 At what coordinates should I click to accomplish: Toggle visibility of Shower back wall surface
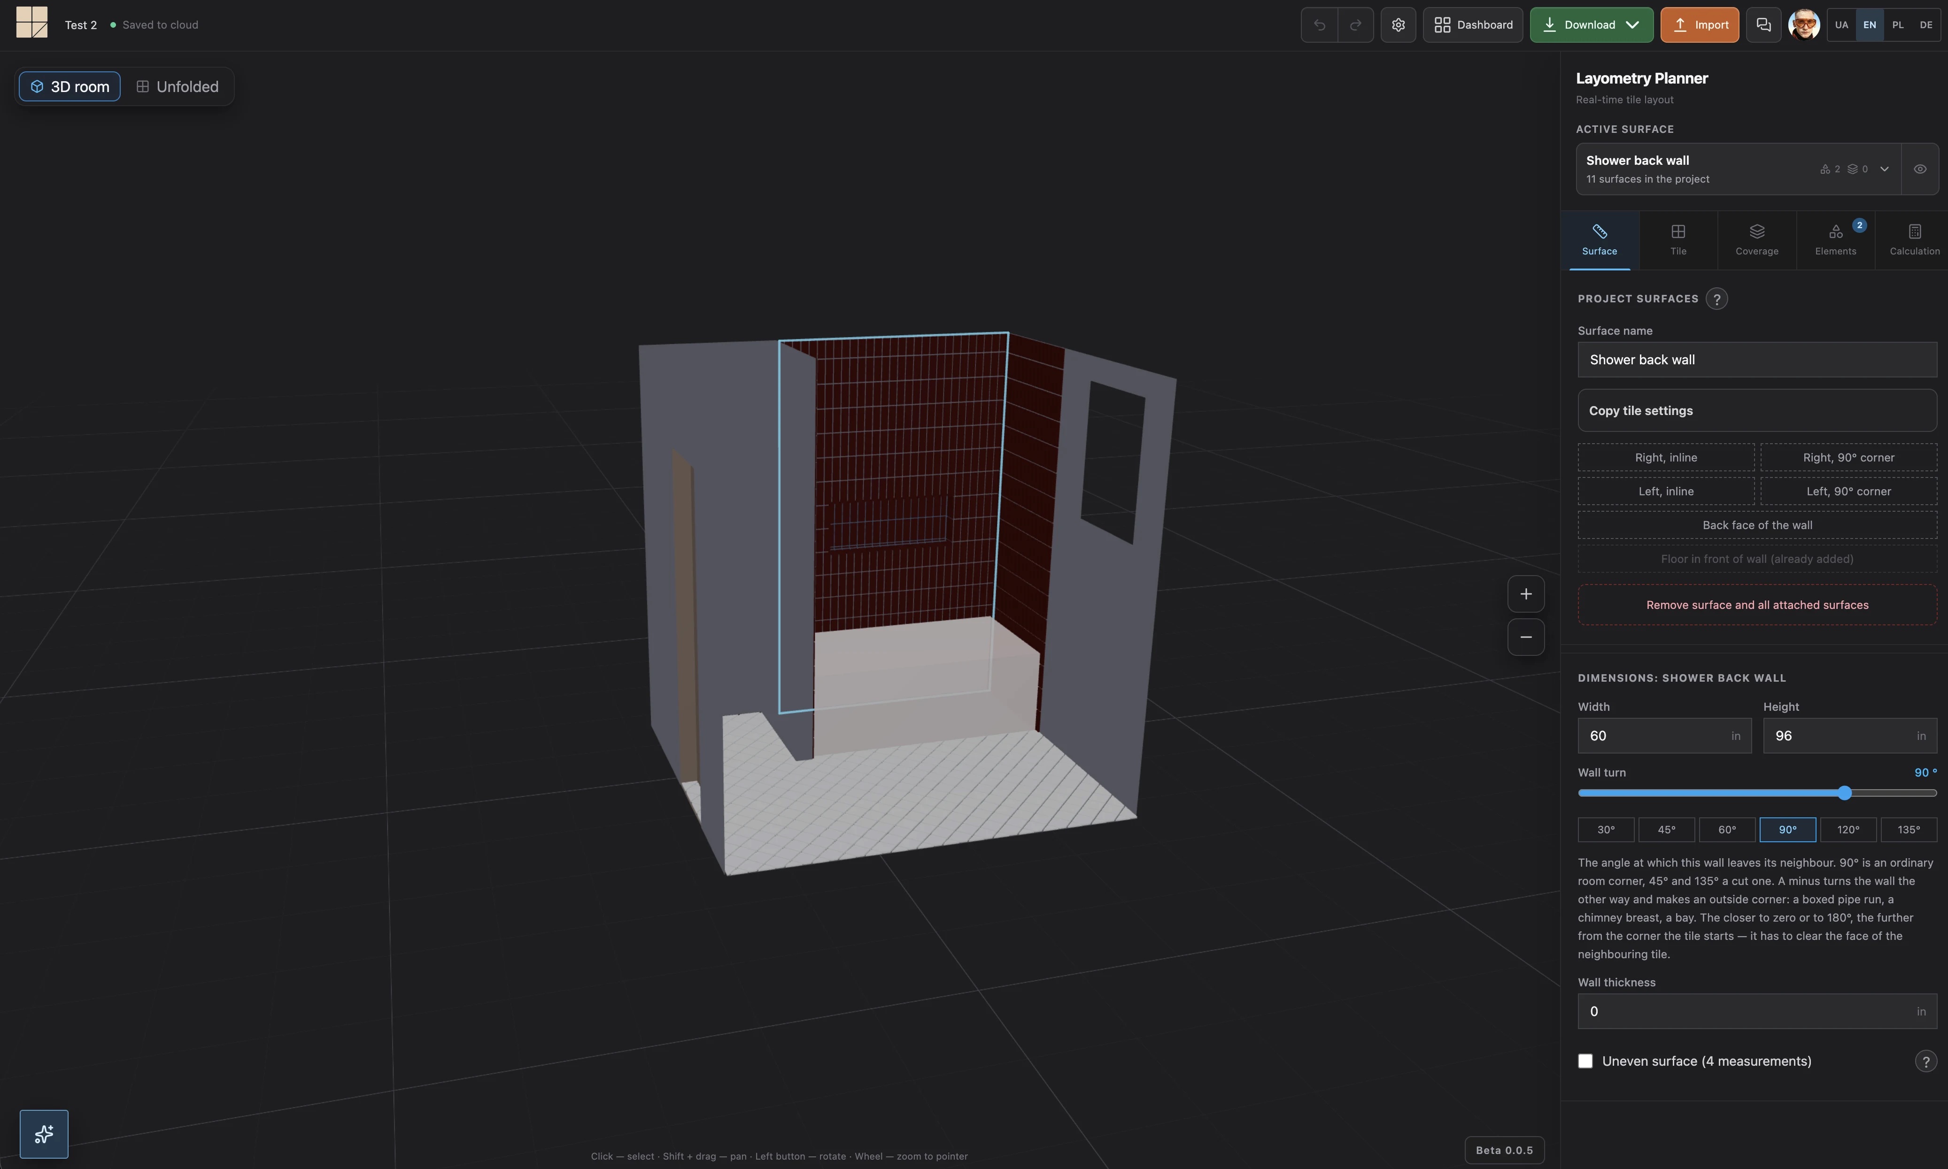1920,169
